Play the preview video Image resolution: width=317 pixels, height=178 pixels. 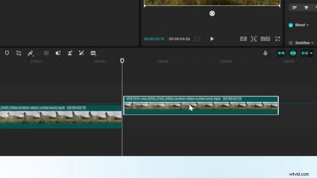pyautogui.click(x=212, y=39)
